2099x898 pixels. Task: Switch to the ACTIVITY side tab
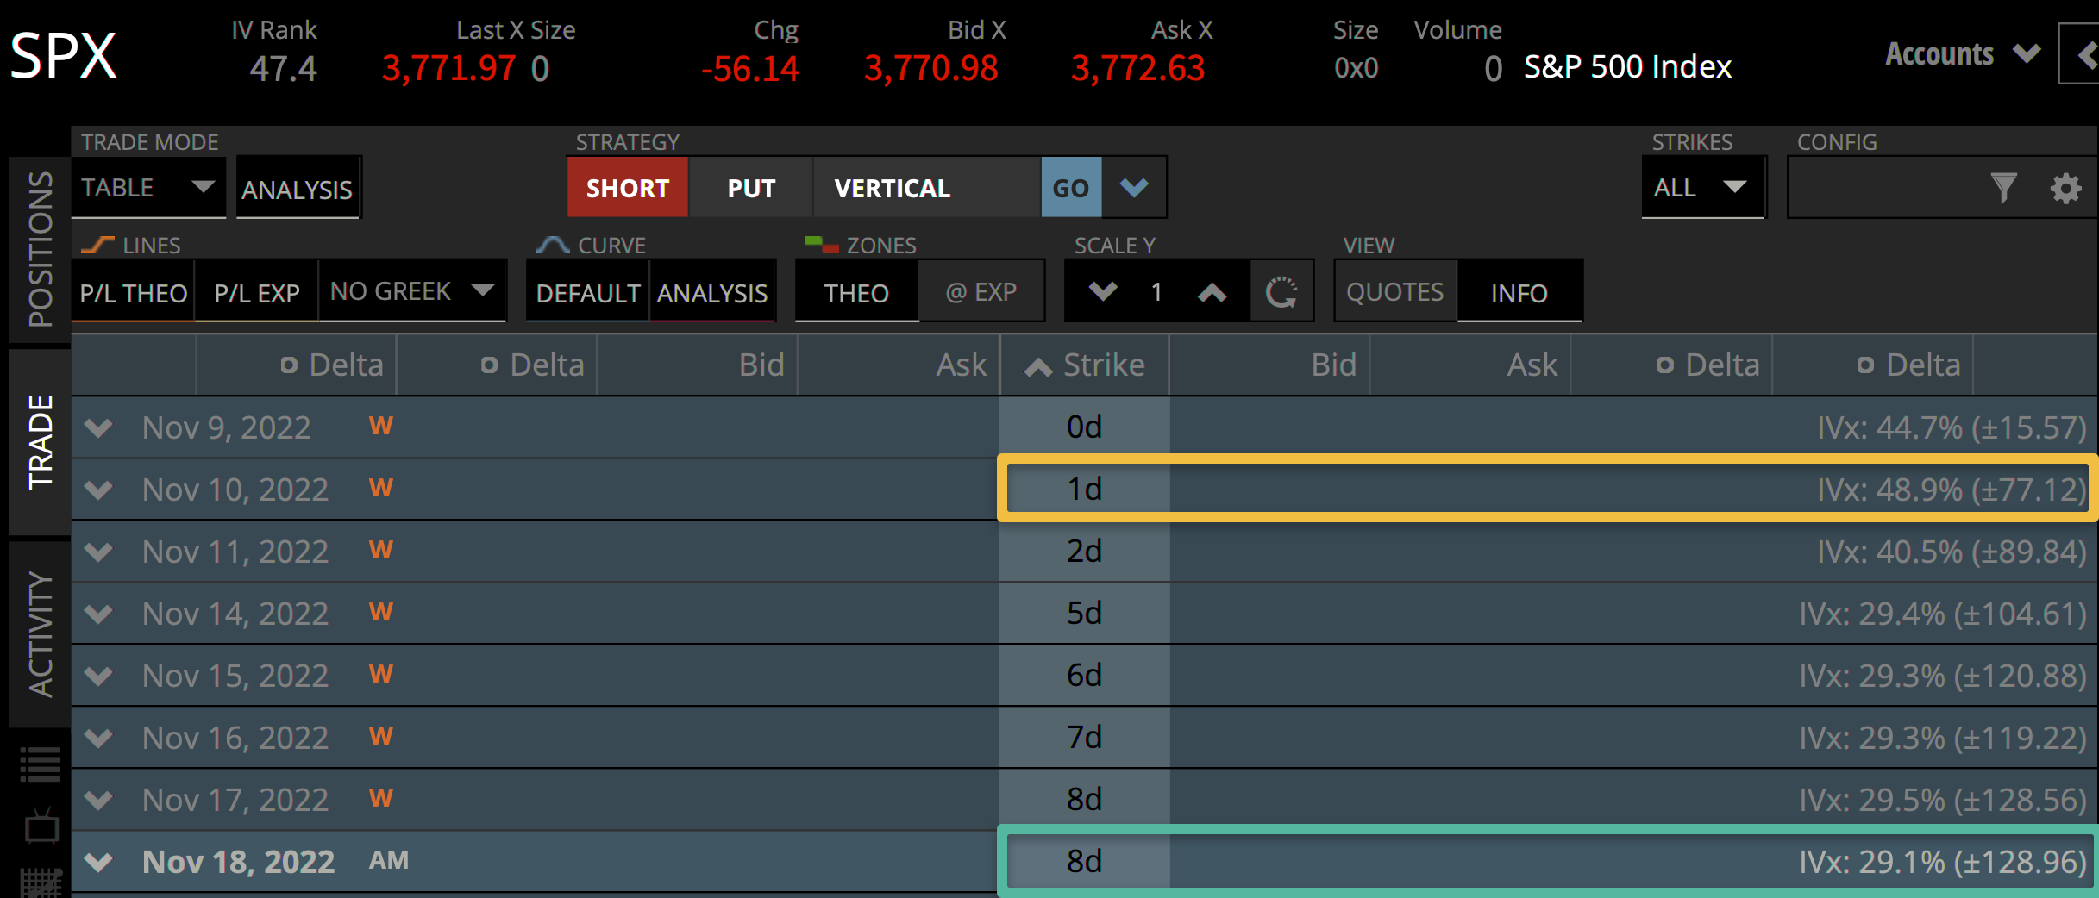click(x=41, y=633)
